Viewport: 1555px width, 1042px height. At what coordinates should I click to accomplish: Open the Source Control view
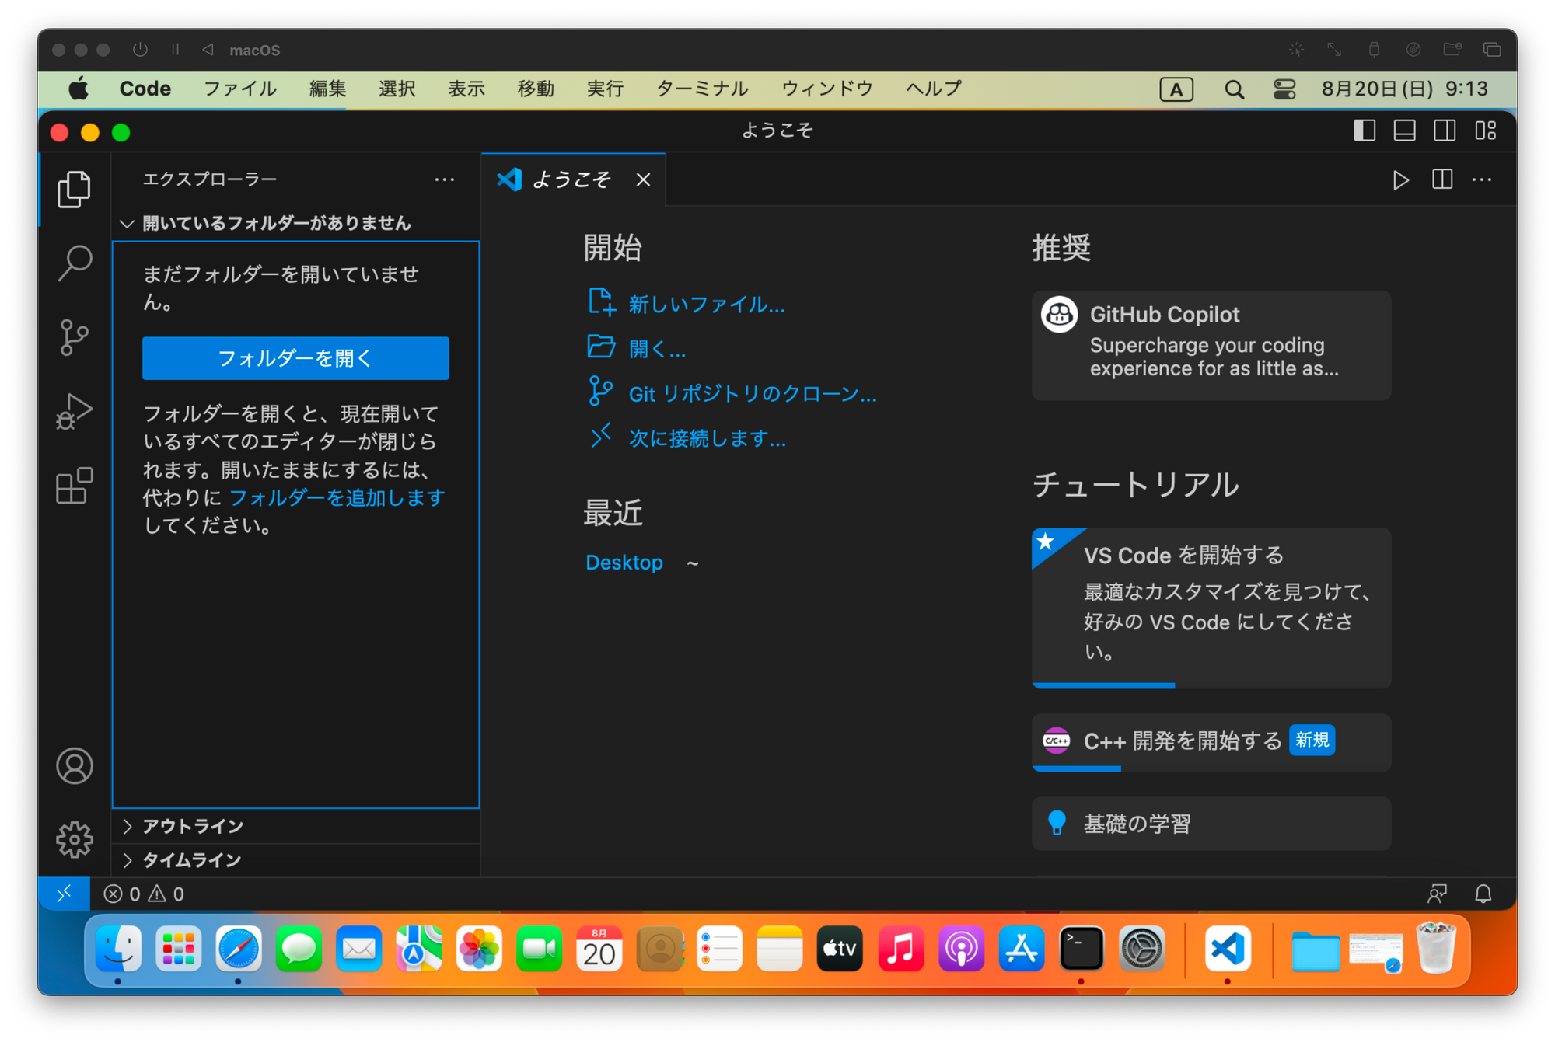(75, 337)
